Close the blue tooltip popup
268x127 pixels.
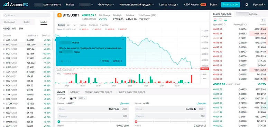[123, 40]
